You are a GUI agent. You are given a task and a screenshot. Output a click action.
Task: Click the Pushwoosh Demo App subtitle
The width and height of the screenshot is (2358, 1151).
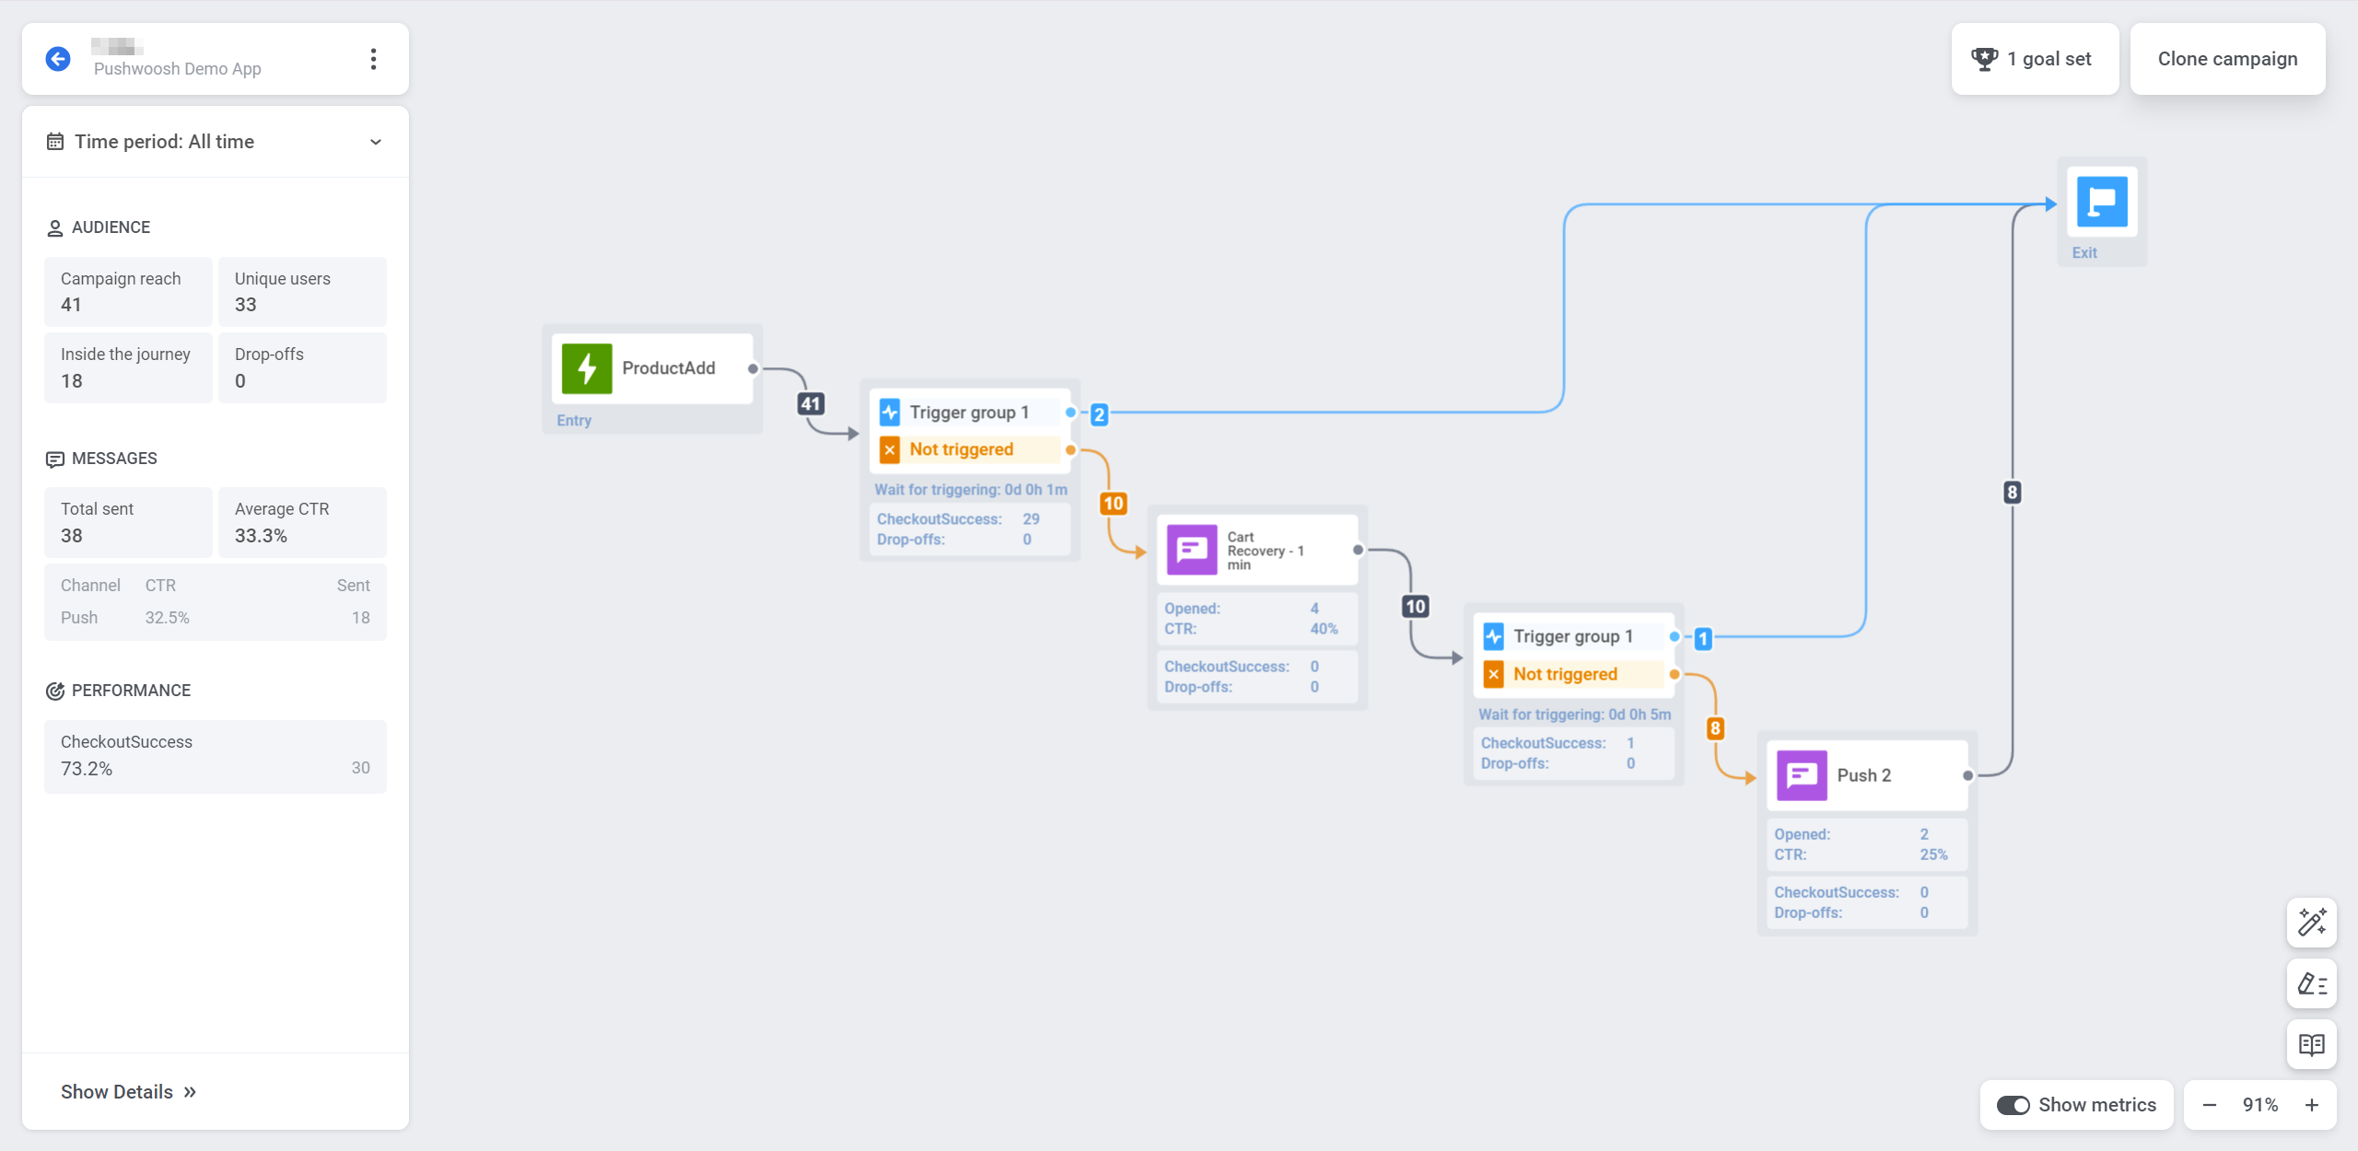point(178,69)
